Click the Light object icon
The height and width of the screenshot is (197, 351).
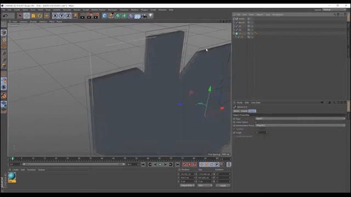151,16
